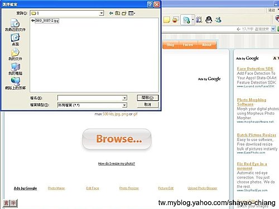Screen dimensions: 279x209
Task: Open the Face Detection SDK ad link
Action: [x=255, y=69]
